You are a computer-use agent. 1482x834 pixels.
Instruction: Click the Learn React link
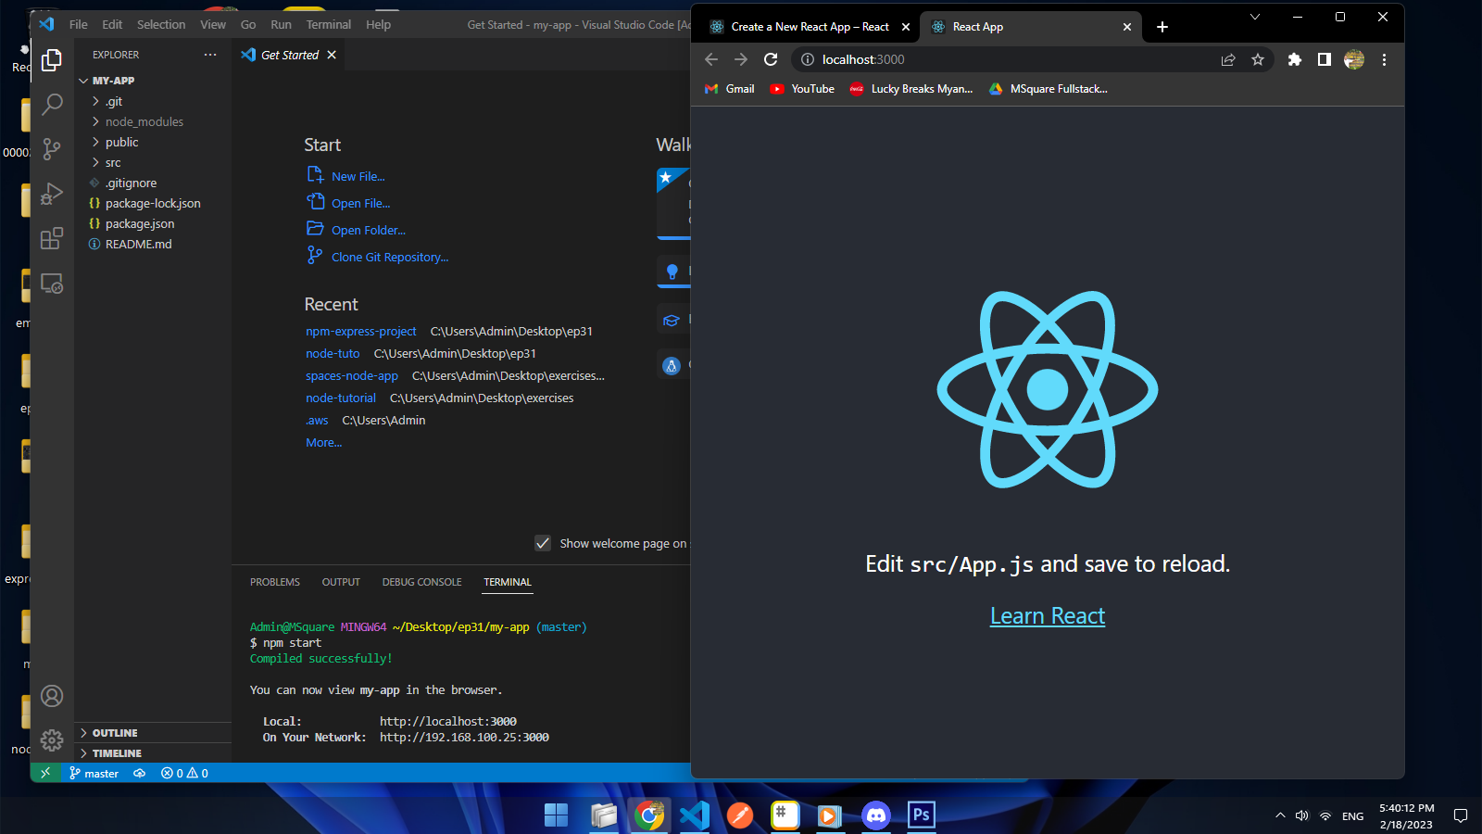pos(1048,616)
